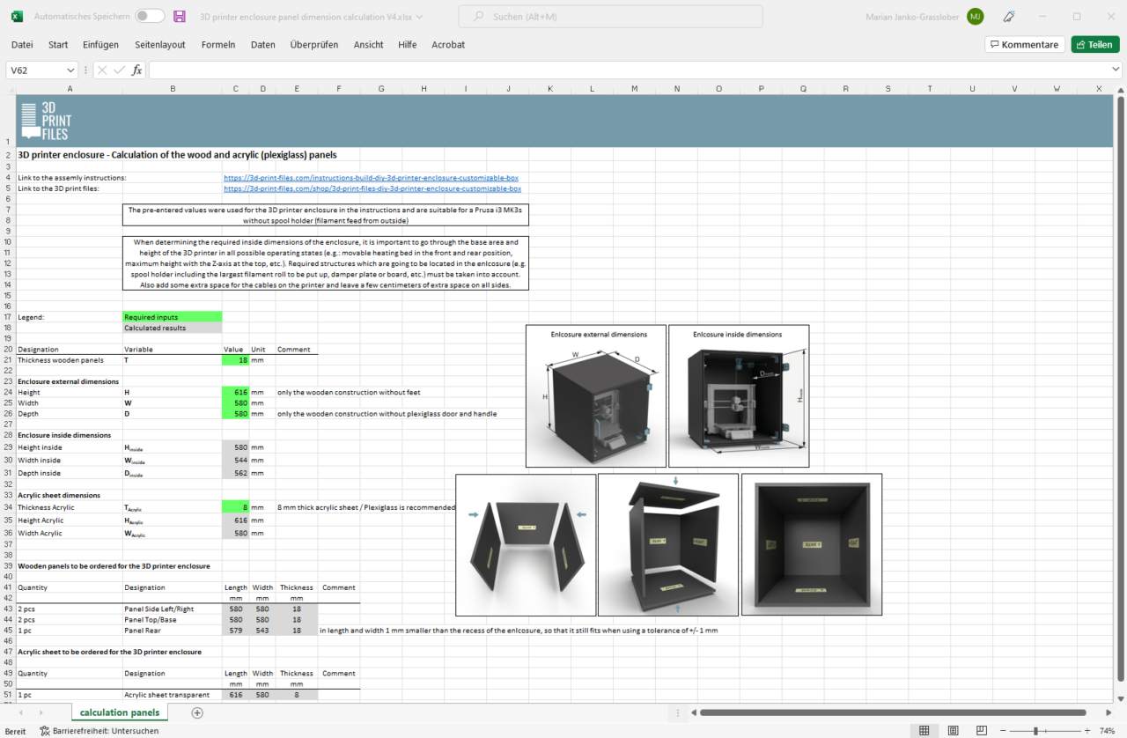This screenshot has width=1127, height=738.
Task: Switch to Page Layout view icon
Action: [953, 730]
